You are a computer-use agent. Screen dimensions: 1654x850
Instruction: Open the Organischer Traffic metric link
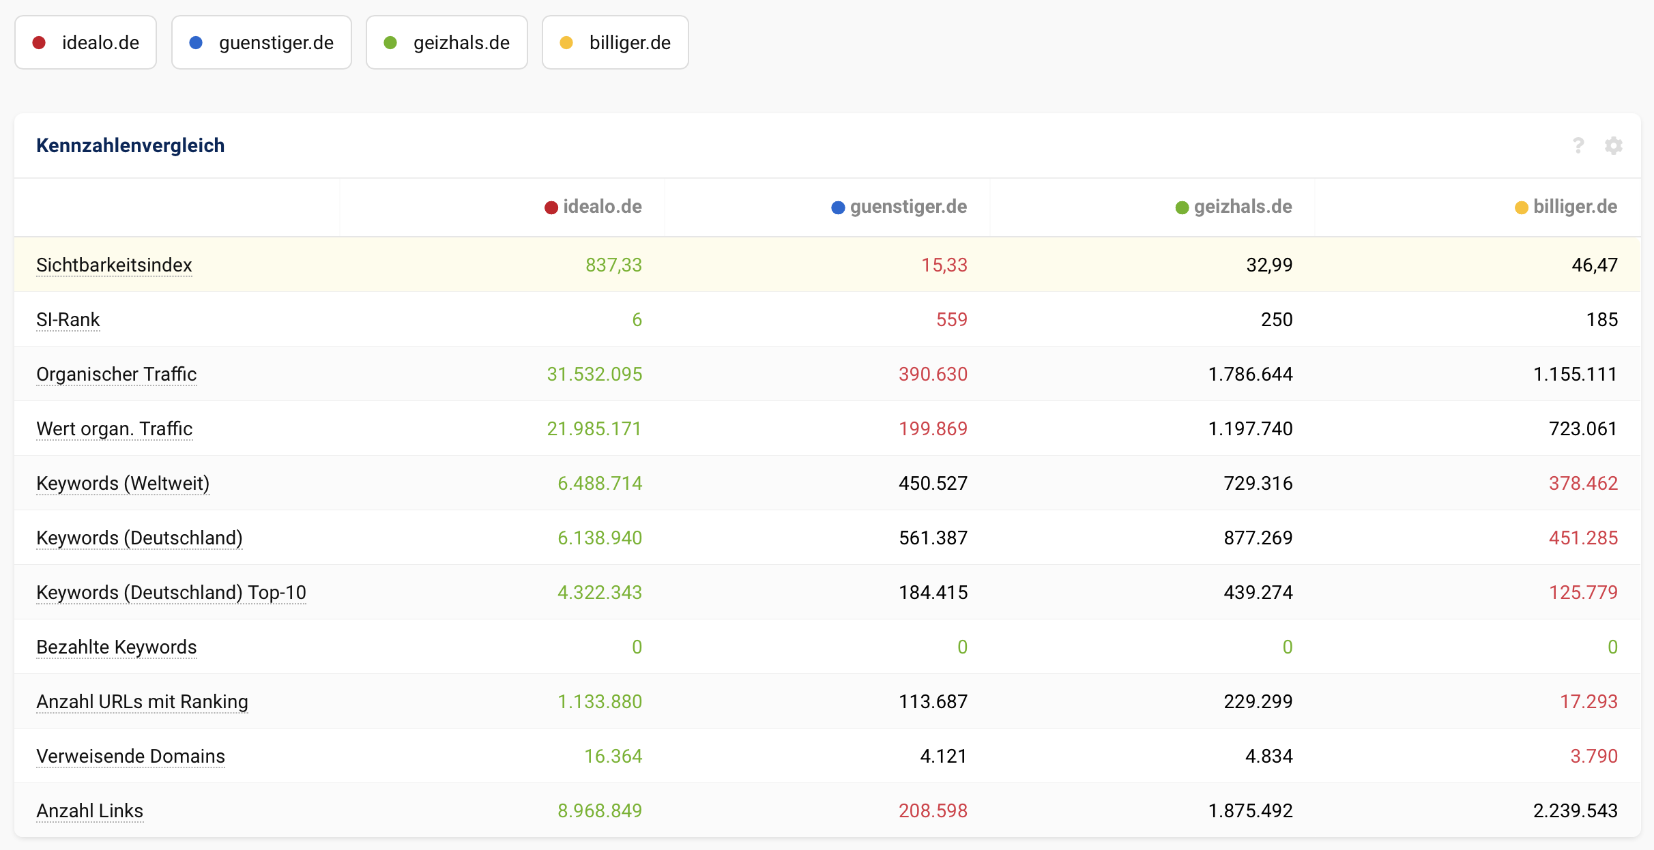(117, 374)
